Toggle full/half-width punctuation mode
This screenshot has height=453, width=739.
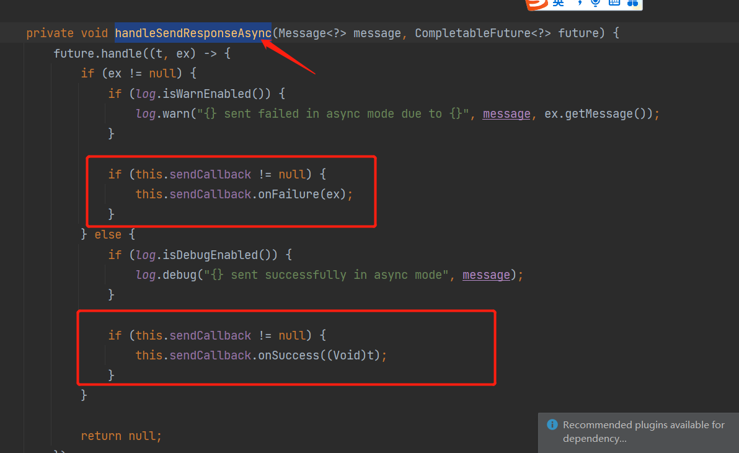(580, 4)
